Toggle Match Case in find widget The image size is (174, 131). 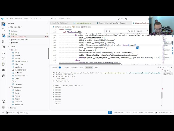(x=129, y=31)
